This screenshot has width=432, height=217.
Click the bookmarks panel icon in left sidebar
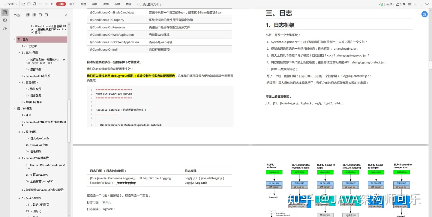point(5,12)
